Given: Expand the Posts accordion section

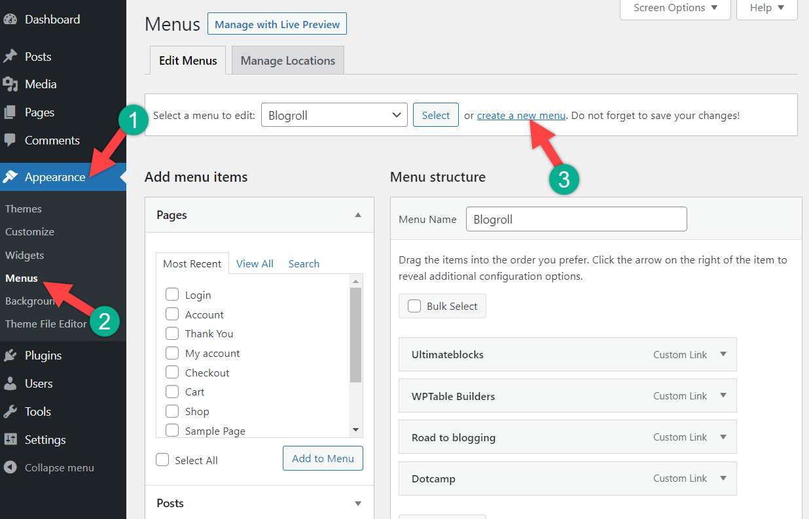Looking at the screenshot, I should (x=358, y=503).
